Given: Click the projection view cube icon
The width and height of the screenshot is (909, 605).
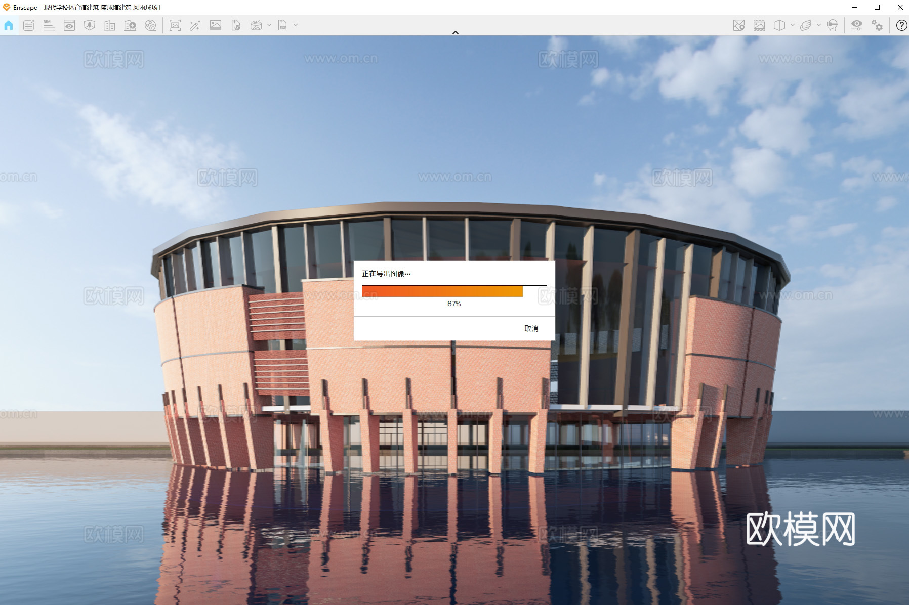Looking at the screenshot, I should (x=779, y=25).
